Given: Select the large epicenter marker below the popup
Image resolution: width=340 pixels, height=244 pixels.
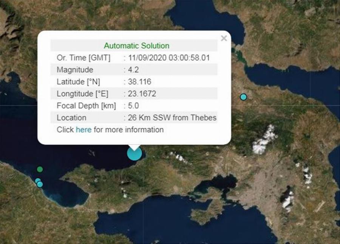Looking at the screenshot, I should pyautogui.click(x=134, y=153).
